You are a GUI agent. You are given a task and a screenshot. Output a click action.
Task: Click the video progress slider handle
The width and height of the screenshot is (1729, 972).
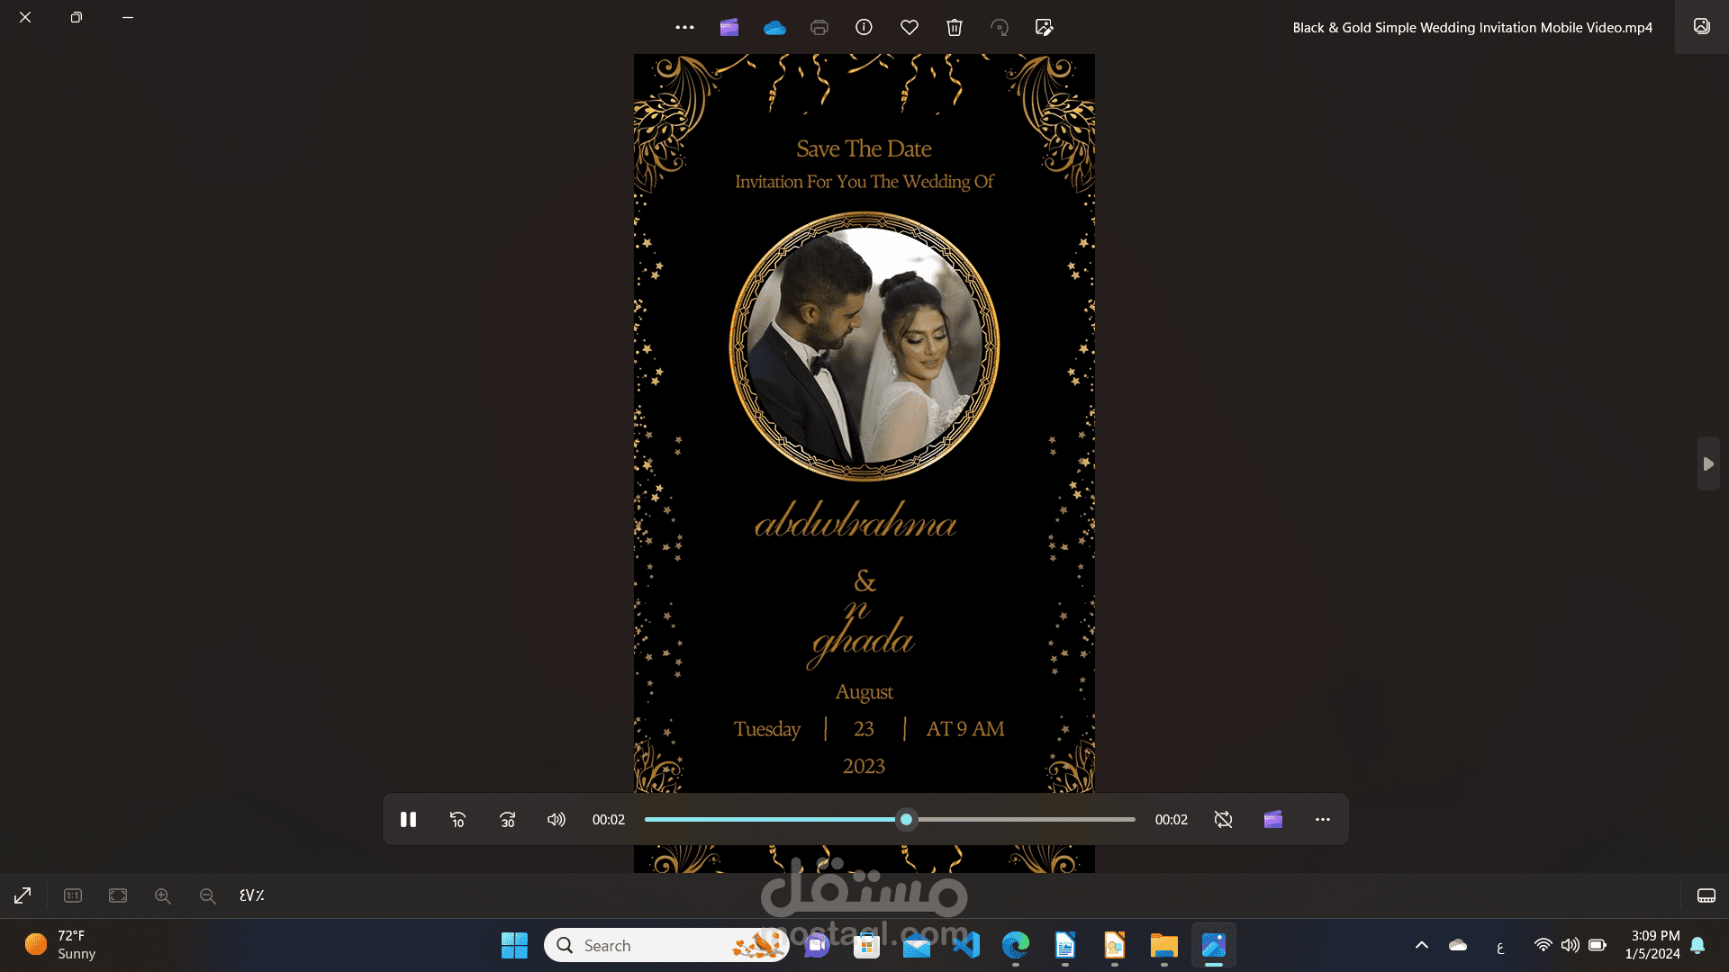click(906, 820)
